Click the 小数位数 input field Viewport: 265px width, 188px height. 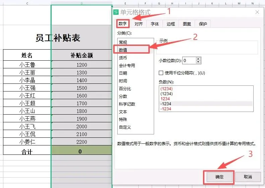point(189,61)
